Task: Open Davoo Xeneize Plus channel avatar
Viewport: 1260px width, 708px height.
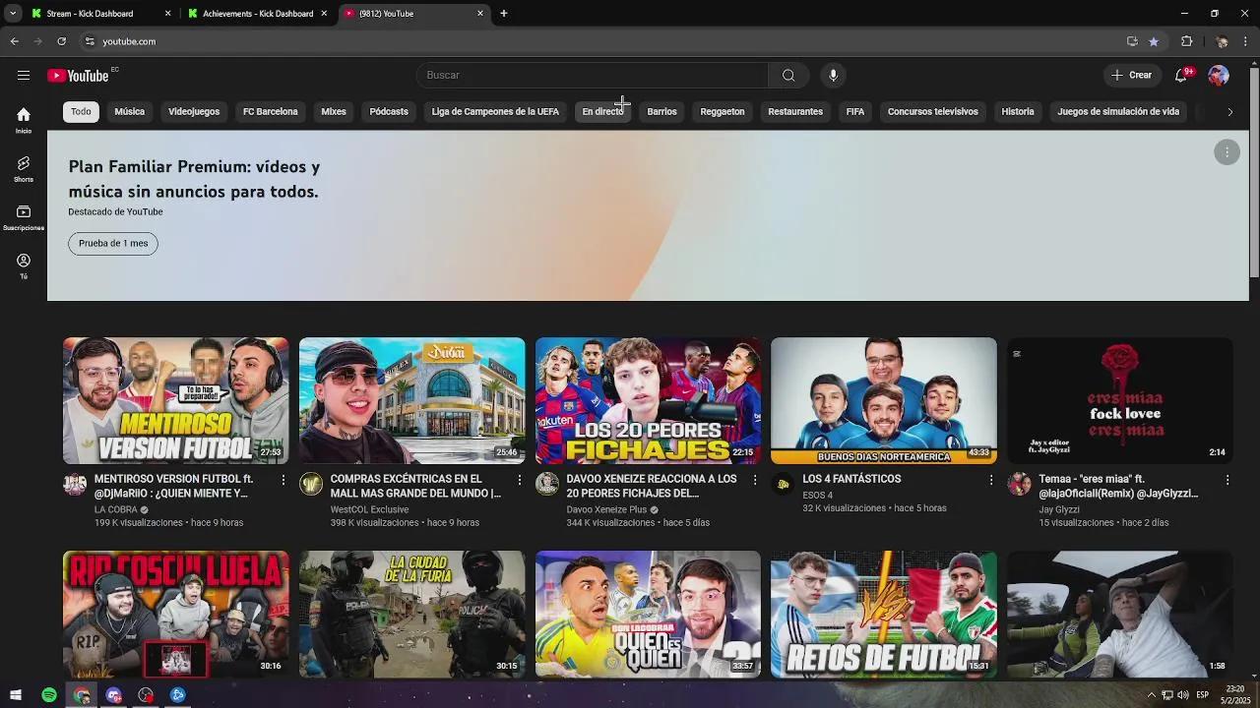Action: click(547, 484)
